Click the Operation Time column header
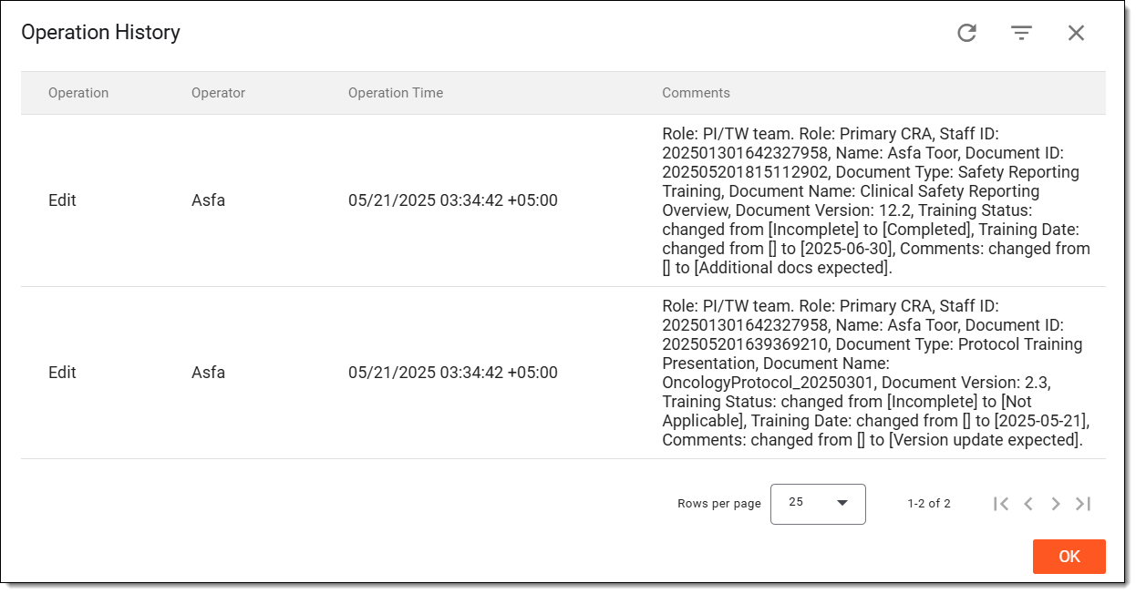1136x594 pixels. (x=396, y=93)
